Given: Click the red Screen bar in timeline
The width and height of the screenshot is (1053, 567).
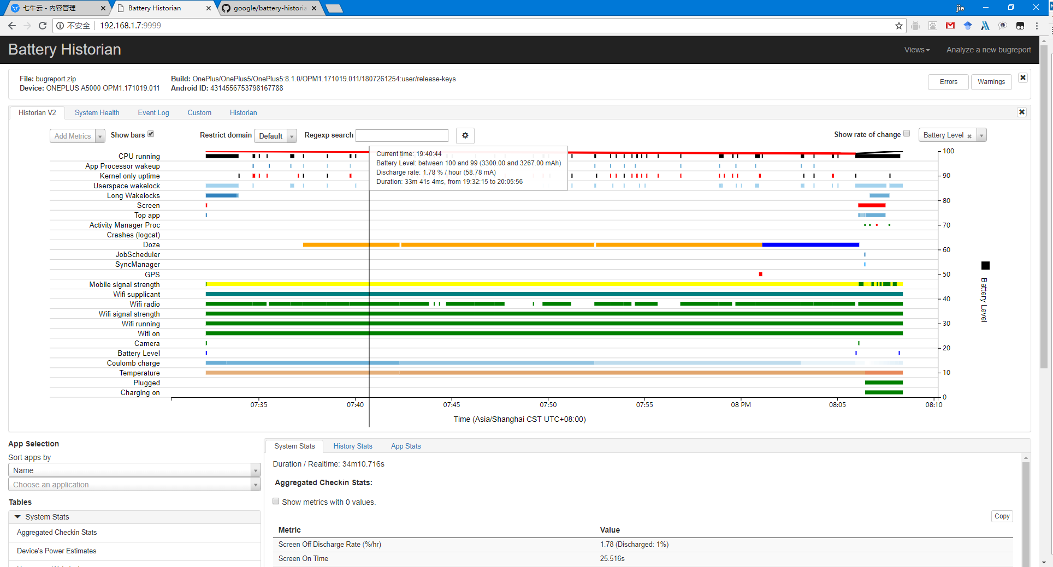Looking at the screenshot, I should click(x=872, y=205).
